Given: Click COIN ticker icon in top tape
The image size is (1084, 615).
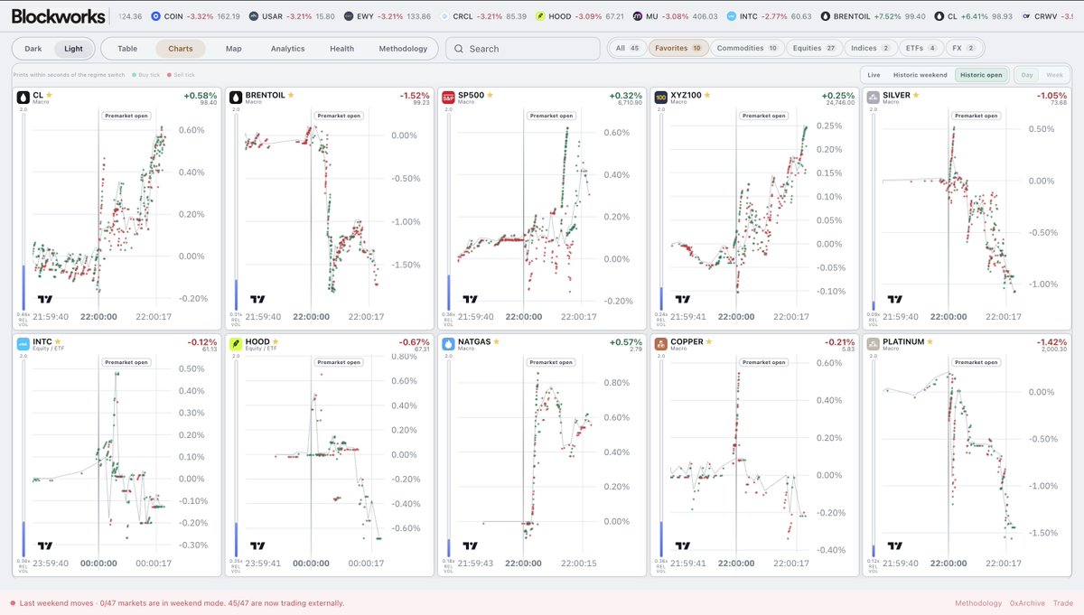Looking at the screenshot, I should [x=156, y=16].
